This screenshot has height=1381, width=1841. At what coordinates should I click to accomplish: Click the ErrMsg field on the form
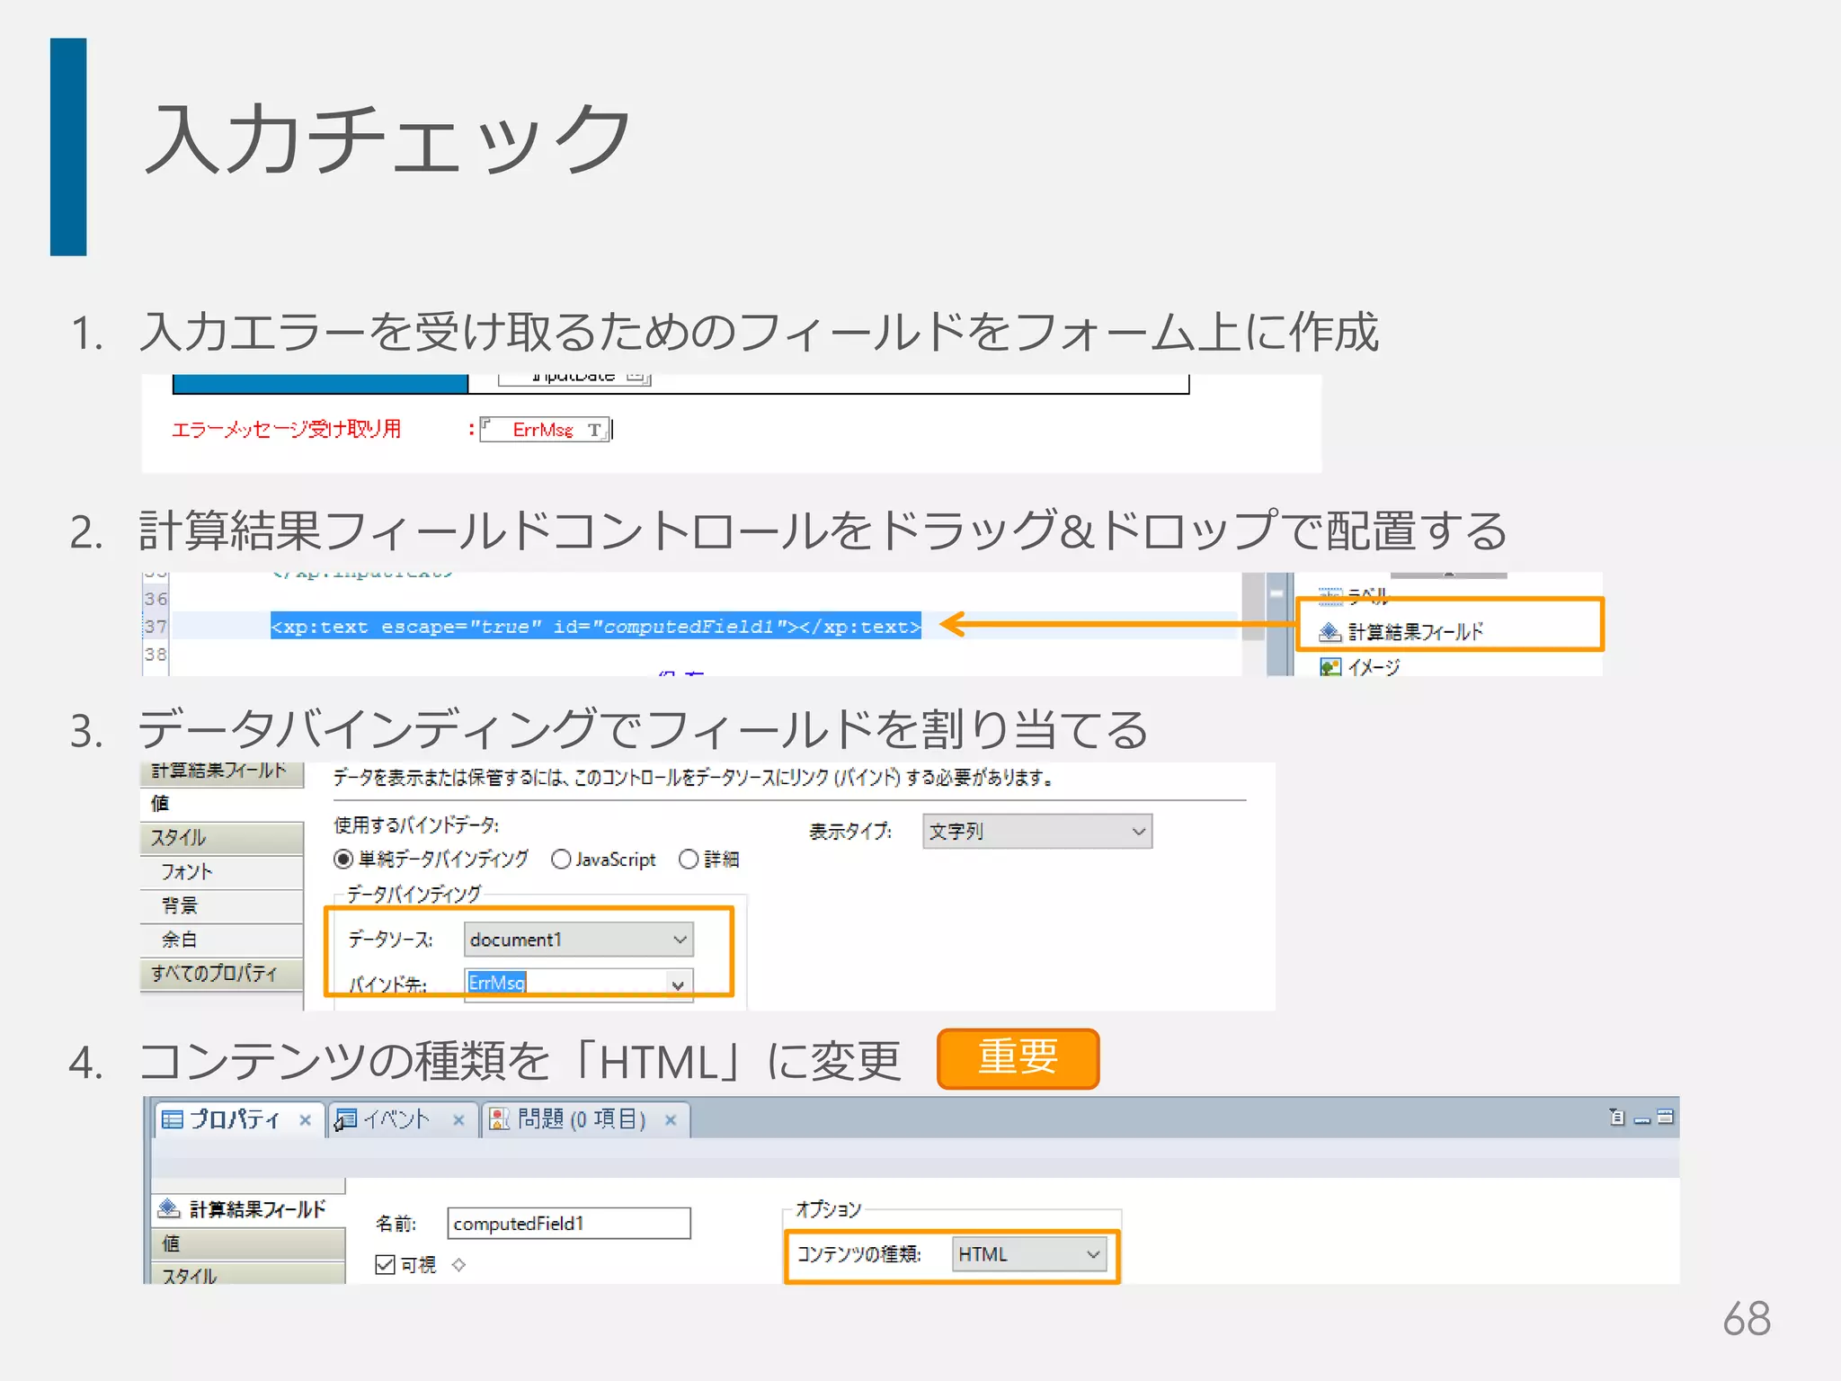545,430
